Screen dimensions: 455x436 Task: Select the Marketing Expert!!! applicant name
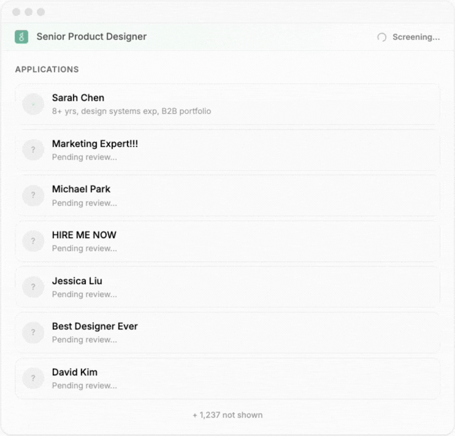(94, 144)
